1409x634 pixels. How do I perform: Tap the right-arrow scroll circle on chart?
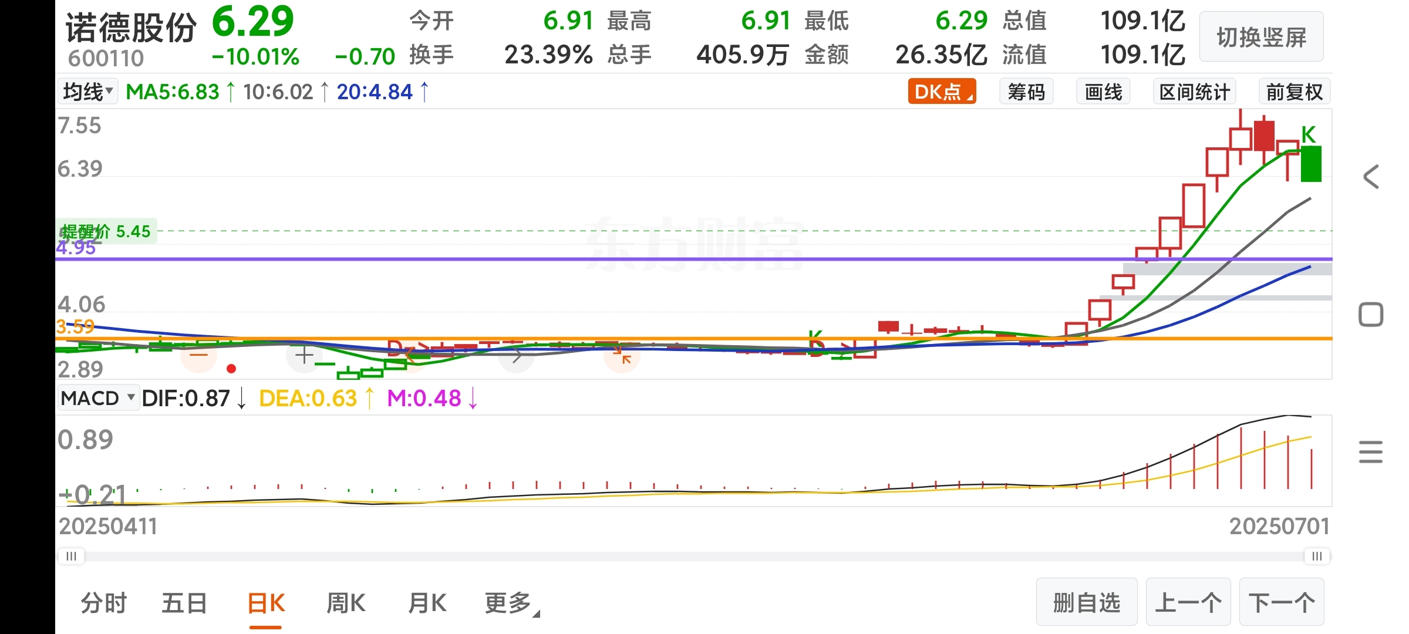516,355
